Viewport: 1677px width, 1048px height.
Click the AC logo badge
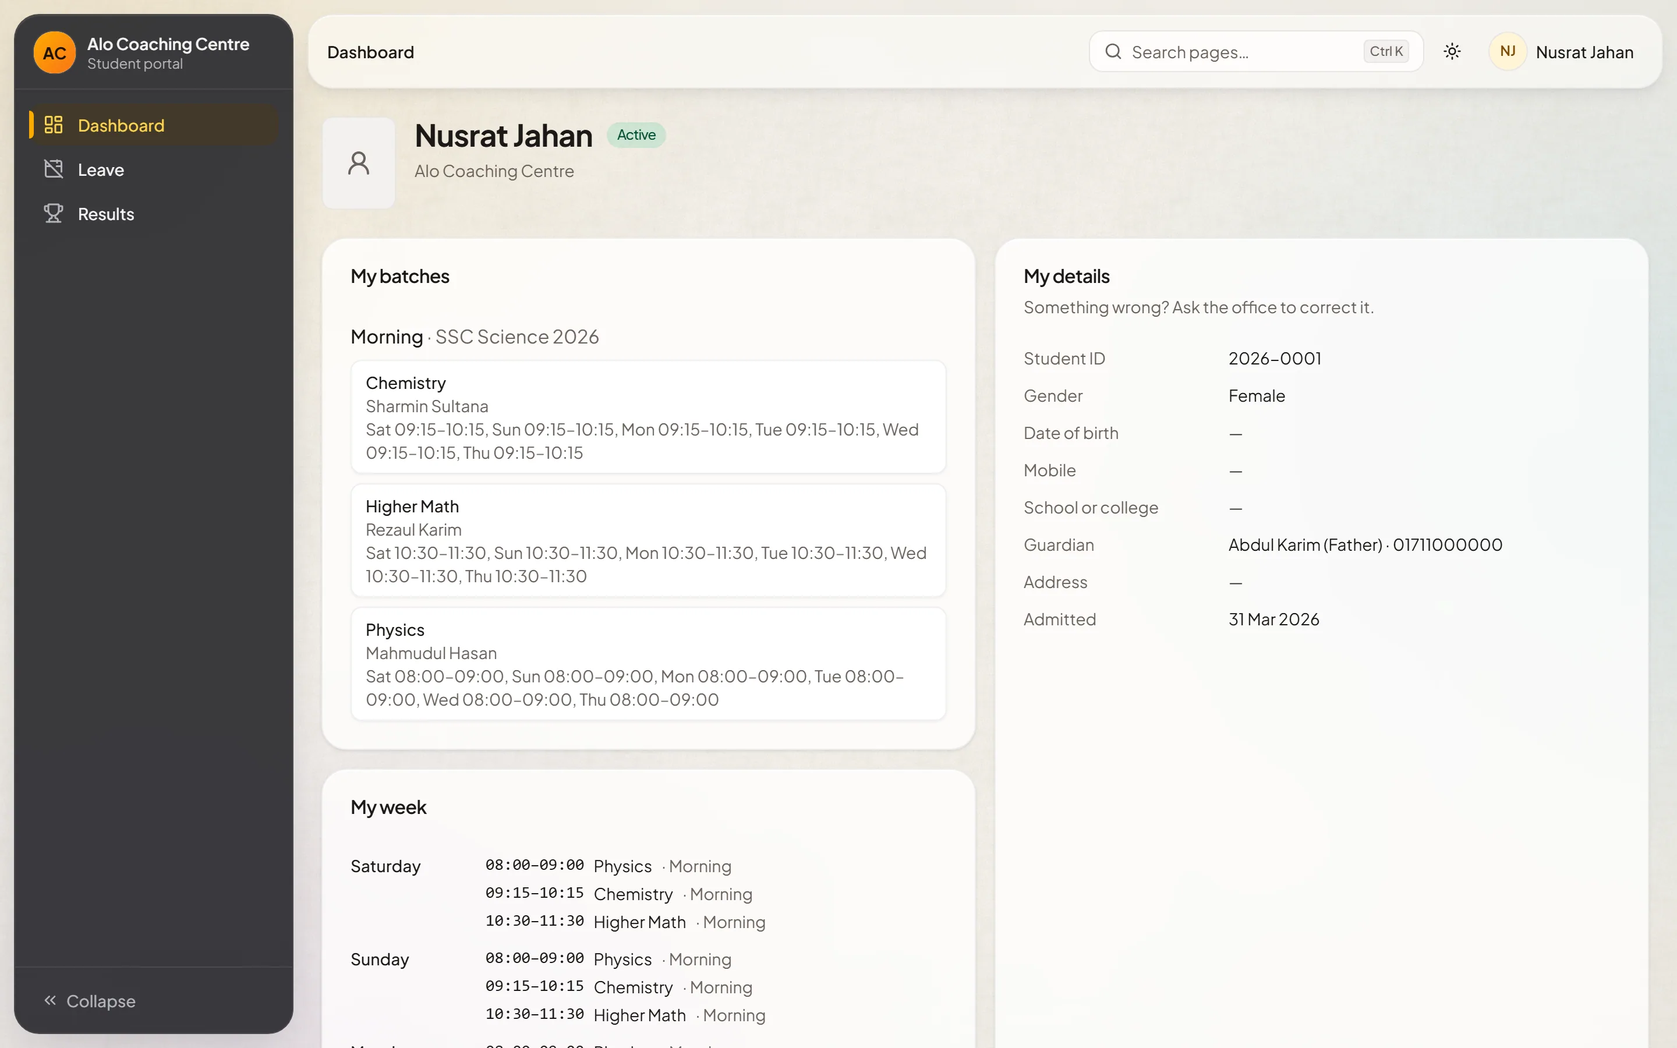[55, 52]
